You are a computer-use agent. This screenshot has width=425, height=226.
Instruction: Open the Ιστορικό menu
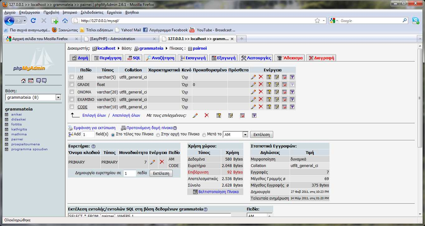click(x=70, y=12)
